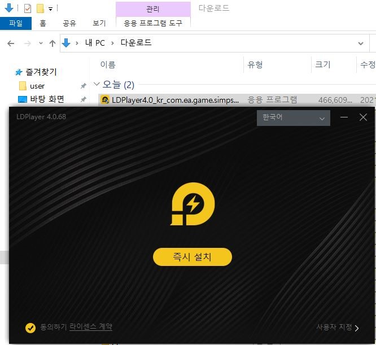Go back with the Explorer back arrow

point(11,43)
